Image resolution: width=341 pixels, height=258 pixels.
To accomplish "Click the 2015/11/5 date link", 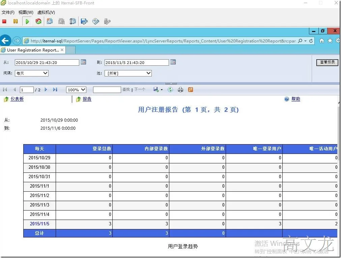I will [x=39, y=224].
